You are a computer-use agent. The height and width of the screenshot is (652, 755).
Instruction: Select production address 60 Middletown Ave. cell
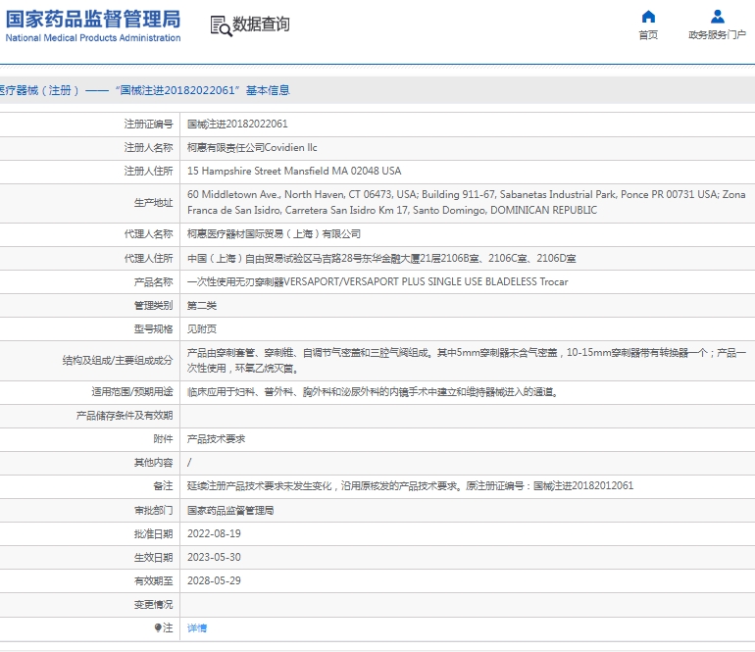click(x=466, y=202)
